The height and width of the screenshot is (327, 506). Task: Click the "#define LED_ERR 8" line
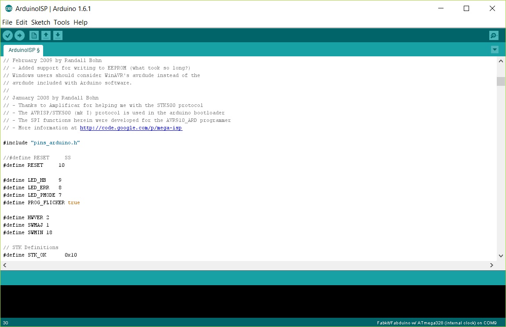[x=32, y=187]
